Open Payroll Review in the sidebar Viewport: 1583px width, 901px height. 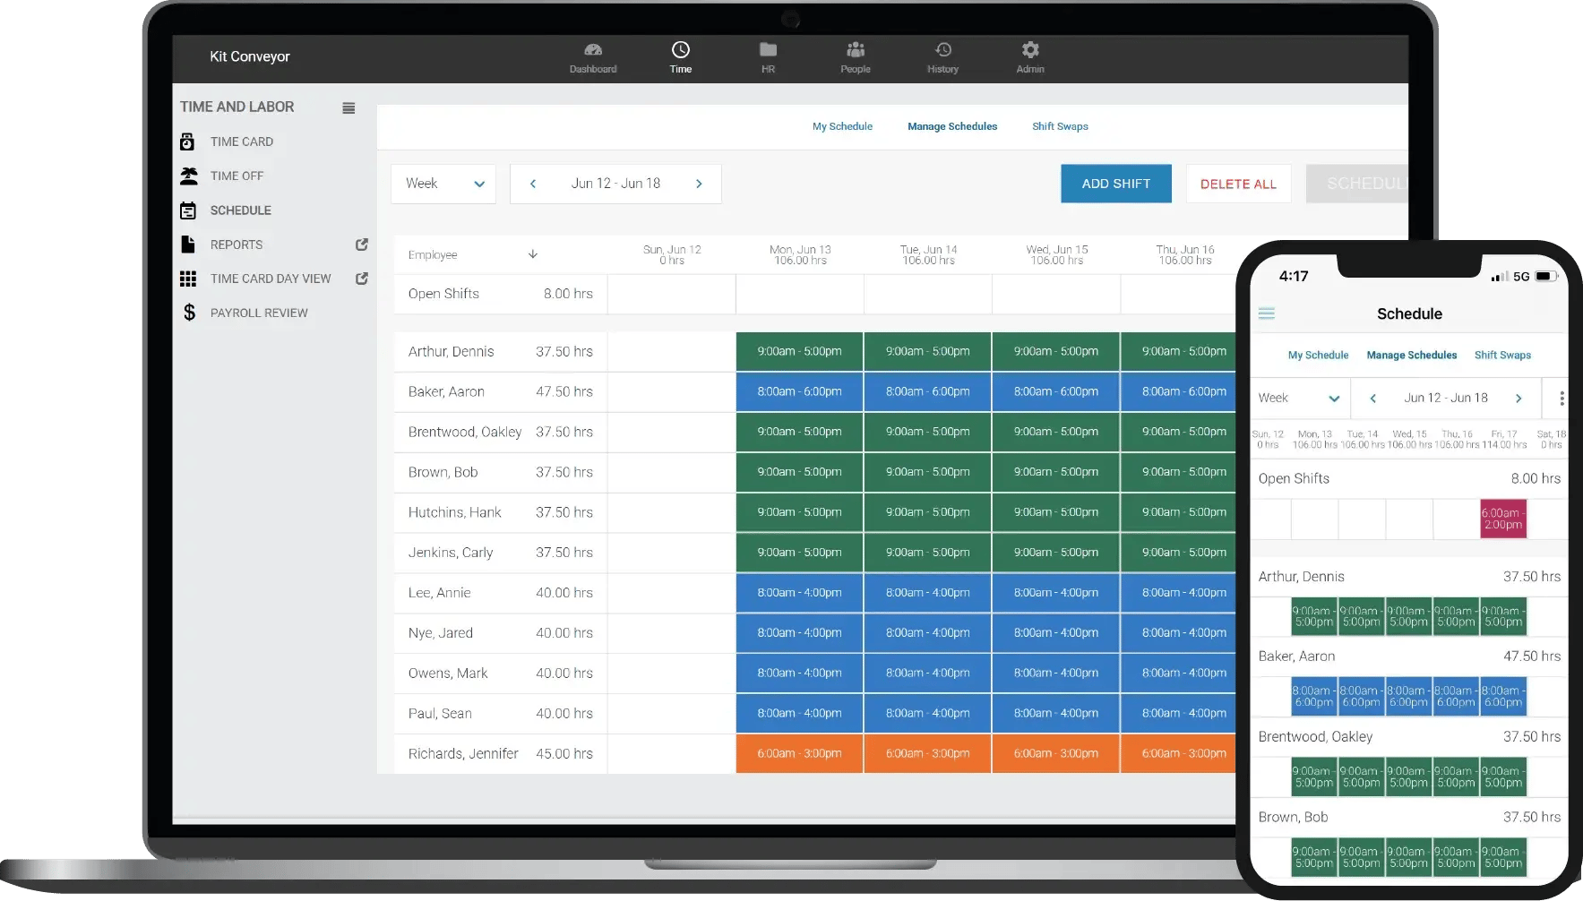coord(259,313)
